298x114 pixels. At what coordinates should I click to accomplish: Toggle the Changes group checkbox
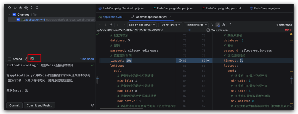pyautogui.click(x=14, y=15)
